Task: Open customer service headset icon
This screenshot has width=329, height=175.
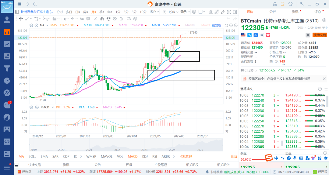Action: 275,4
